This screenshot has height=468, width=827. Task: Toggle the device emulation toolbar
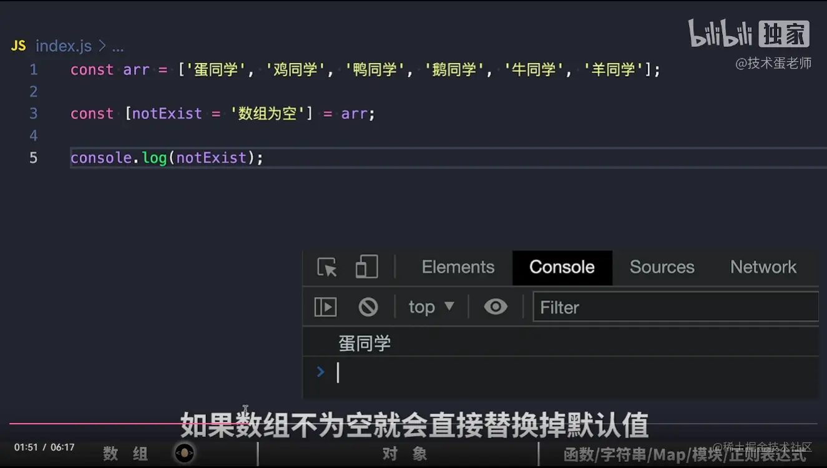coord(366,267)
